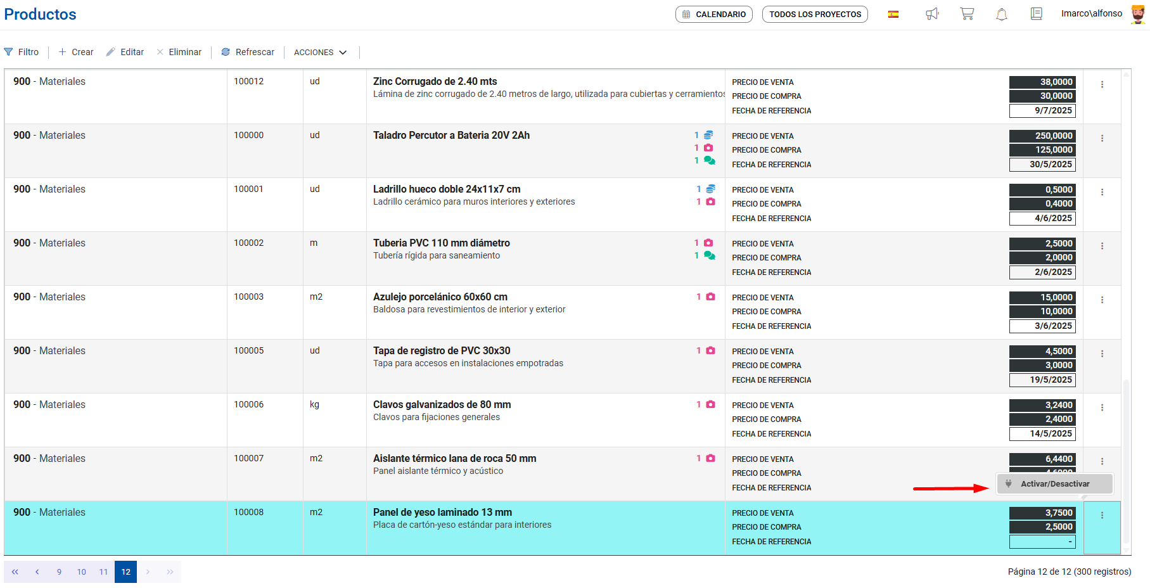Click the user avatar for lmarco\alfonso
This screenshot has width=1150, height=588.
1138,14
